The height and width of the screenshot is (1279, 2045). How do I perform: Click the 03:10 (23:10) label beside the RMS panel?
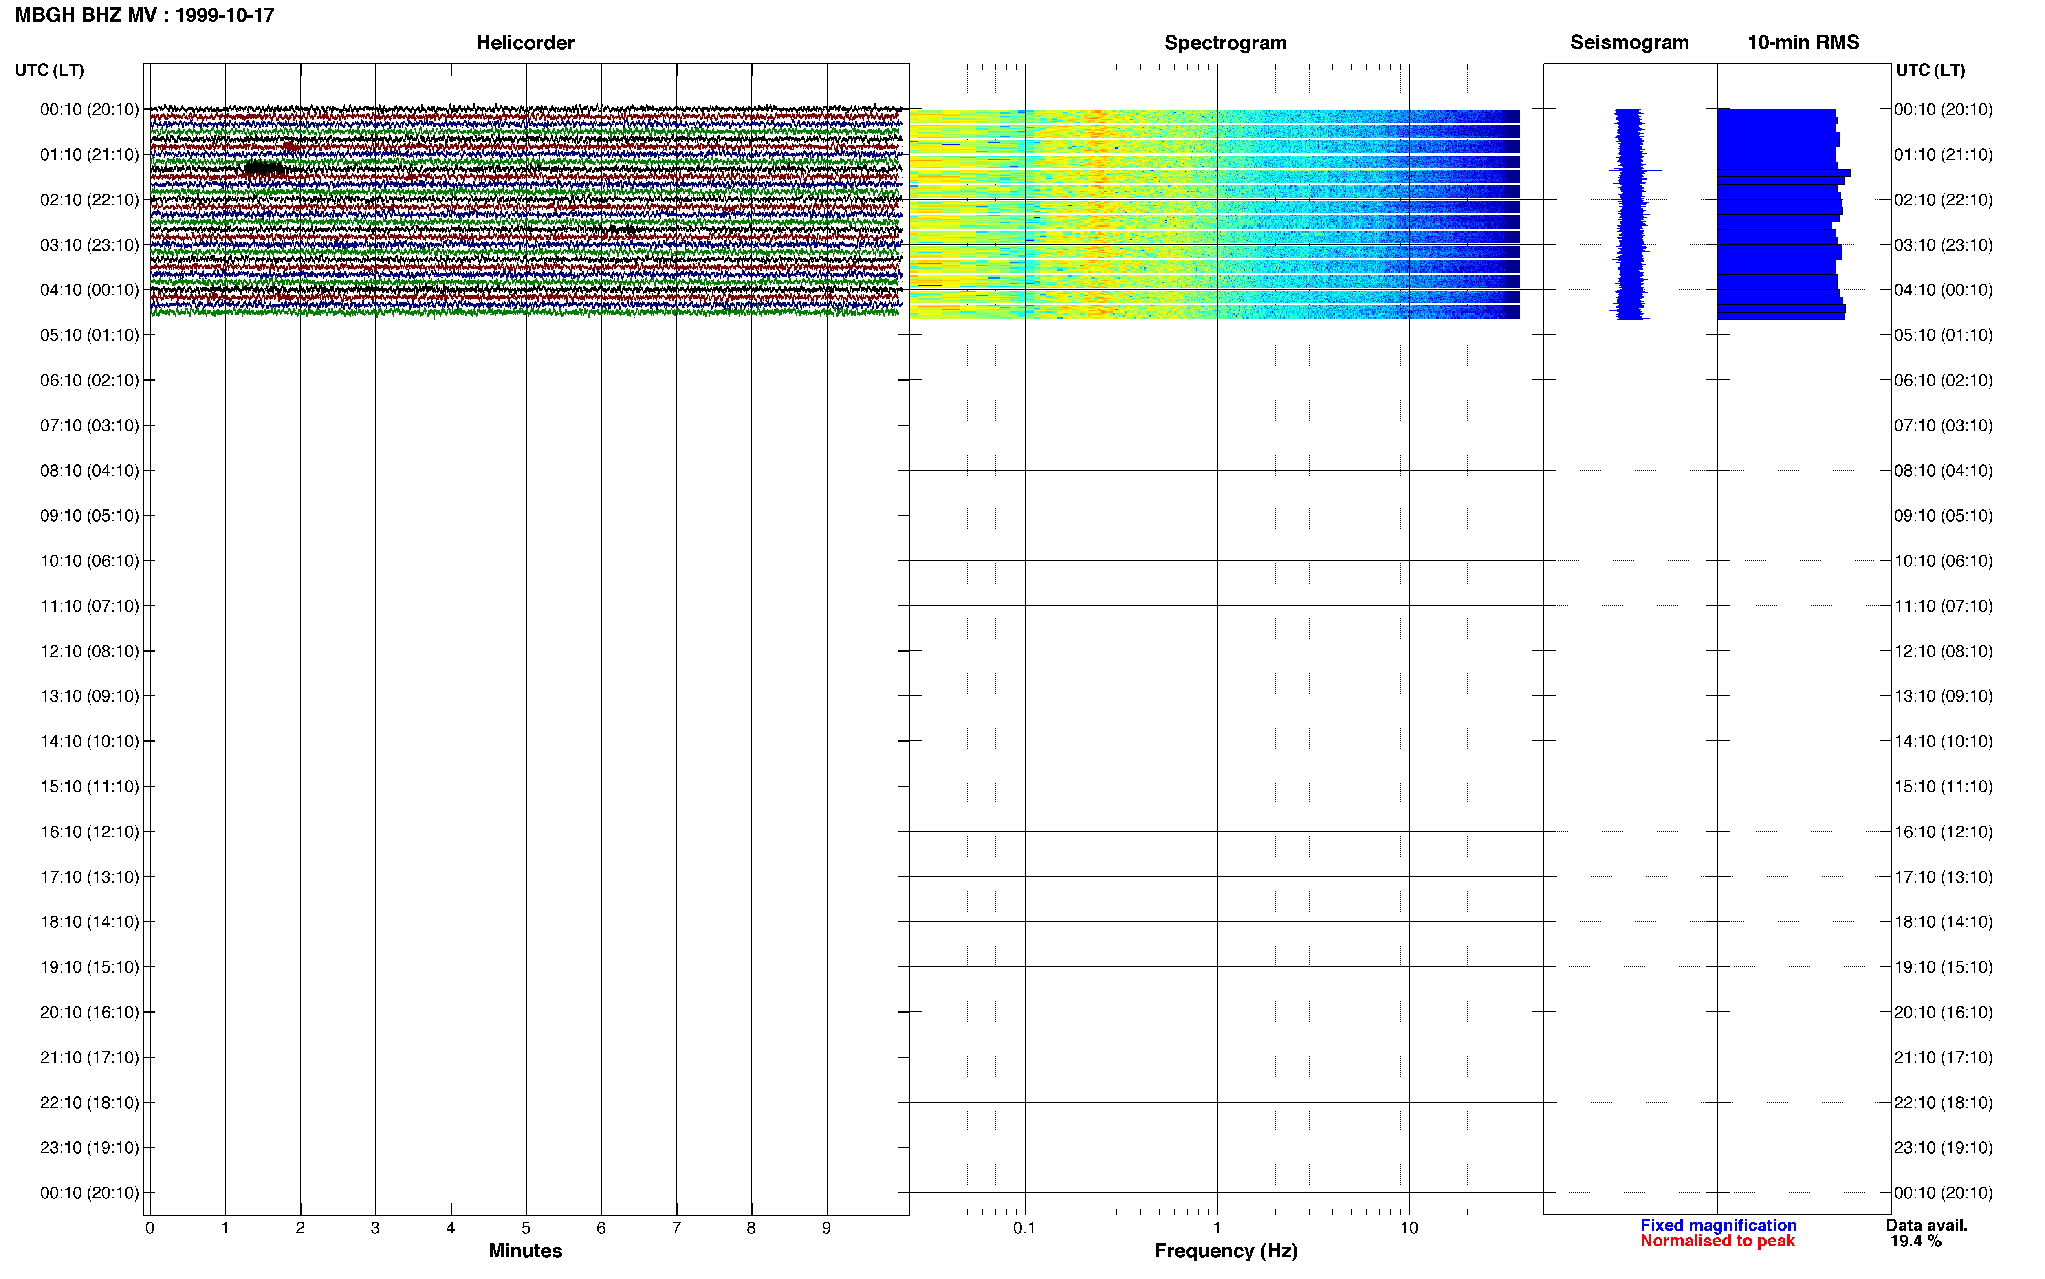(1944, 245)
